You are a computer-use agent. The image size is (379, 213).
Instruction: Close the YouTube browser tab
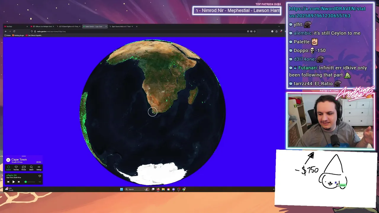click(x=27, y=26)
